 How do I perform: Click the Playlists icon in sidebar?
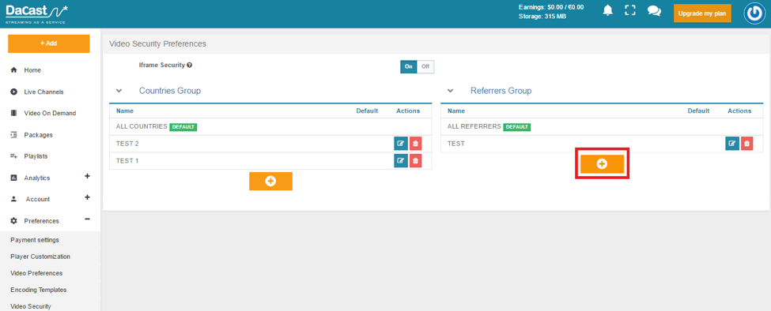coord(13,156)
